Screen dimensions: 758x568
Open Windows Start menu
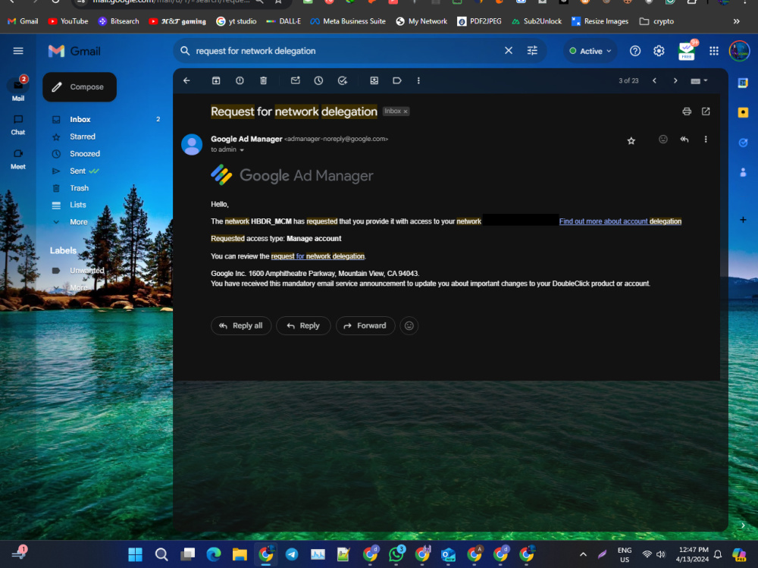136,554
